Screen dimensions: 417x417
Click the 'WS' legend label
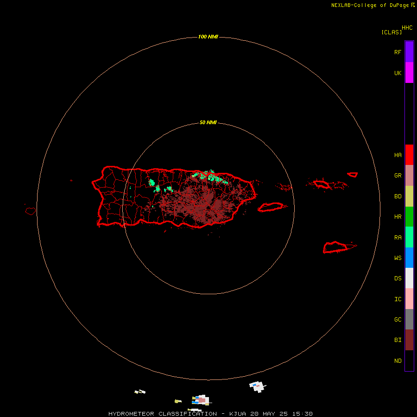click(x=398, y=258)
